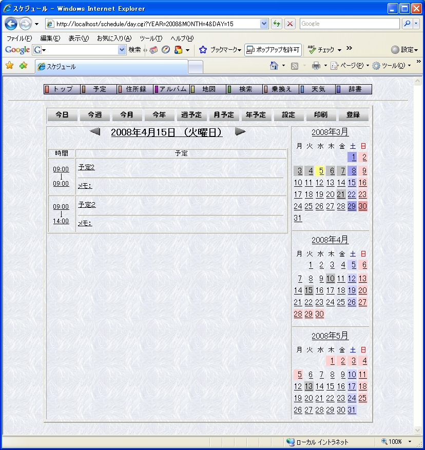Click the 月予定 schedule button

click(224, 115)
